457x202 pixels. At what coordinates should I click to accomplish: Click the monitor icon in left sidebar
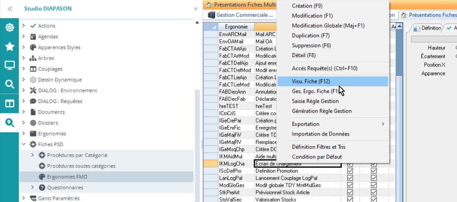pos(9,65)
